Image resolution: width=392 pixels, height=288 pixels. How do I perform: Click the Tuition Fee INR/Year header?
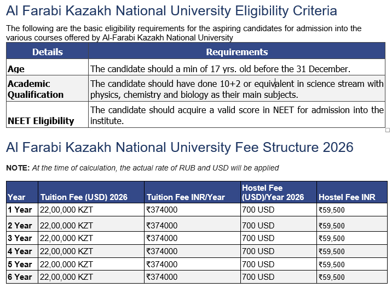tap(186, 197)
